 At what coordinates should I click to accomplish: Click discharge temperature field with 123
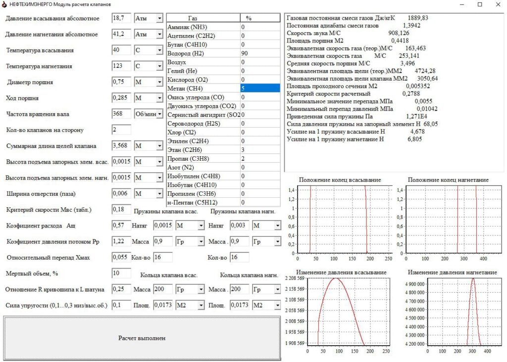coord(121,66)
